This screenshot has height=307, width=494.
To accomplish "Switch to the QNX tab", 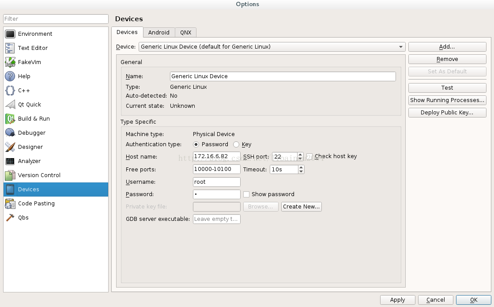I will click(x=185, y=32).
